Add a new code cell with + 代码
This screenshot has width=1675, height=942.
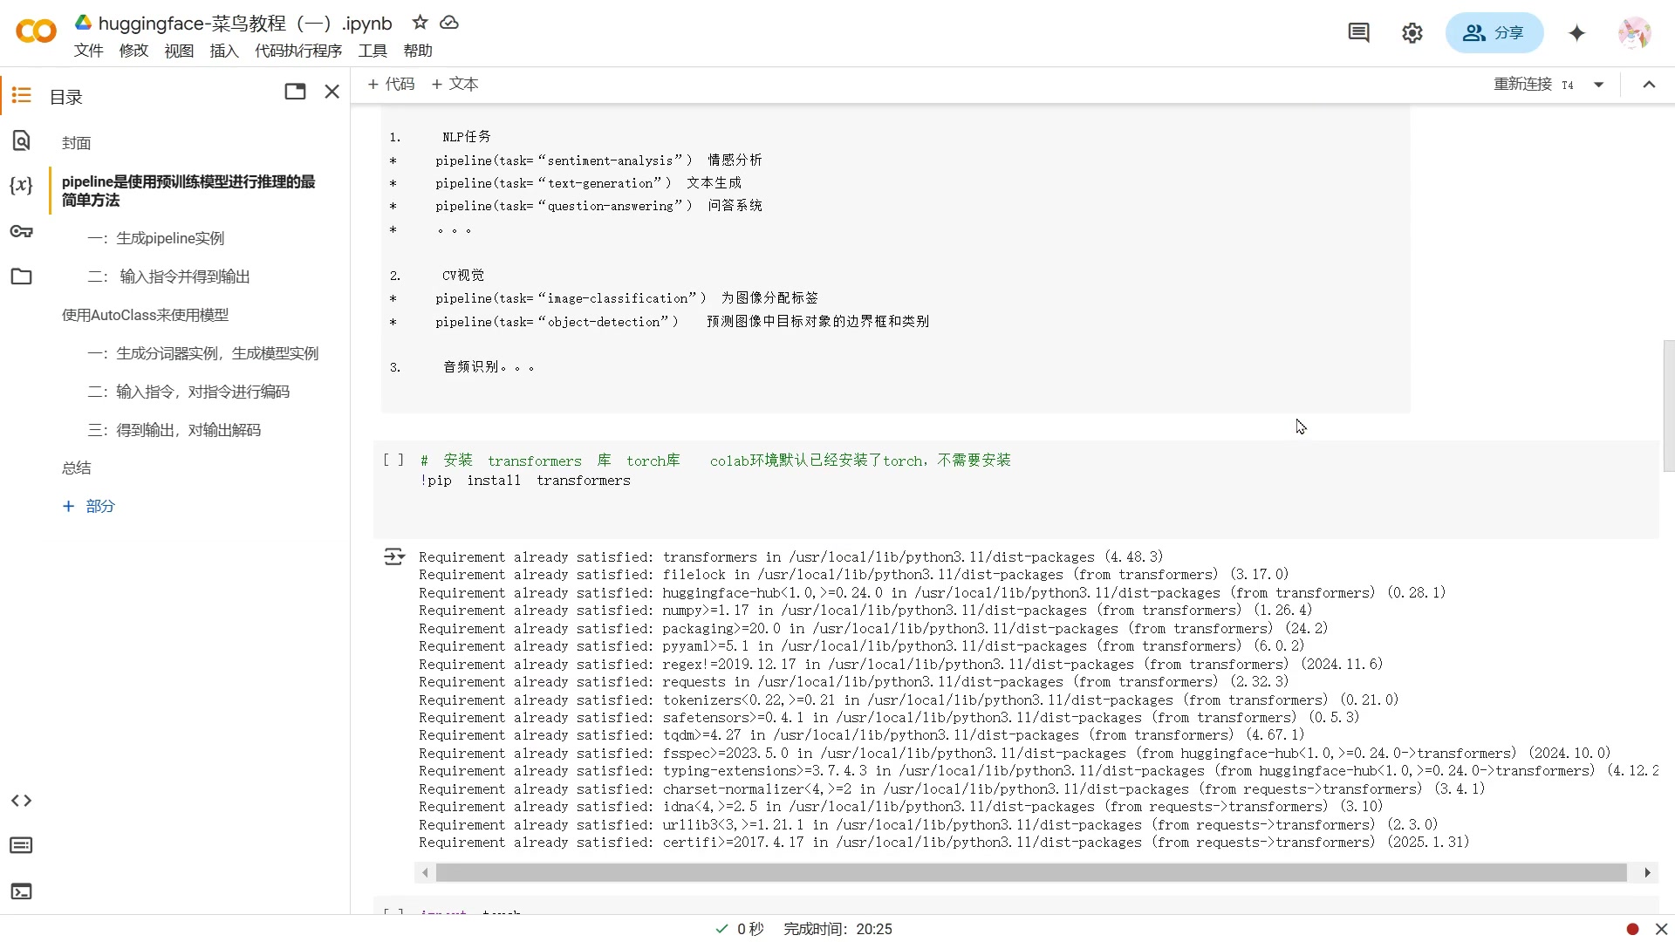[391, 84]
